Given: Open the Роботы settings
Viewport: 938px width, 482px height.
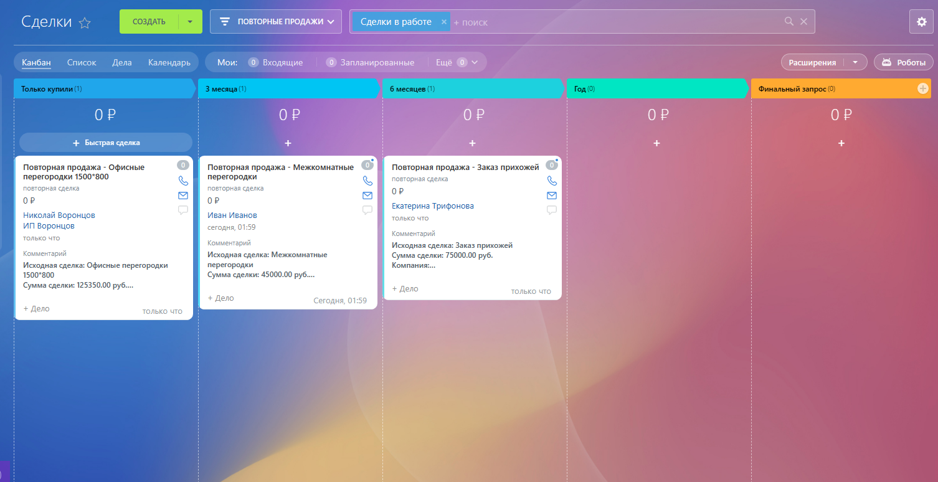Looking at the screenshot, I should (904, 62).
